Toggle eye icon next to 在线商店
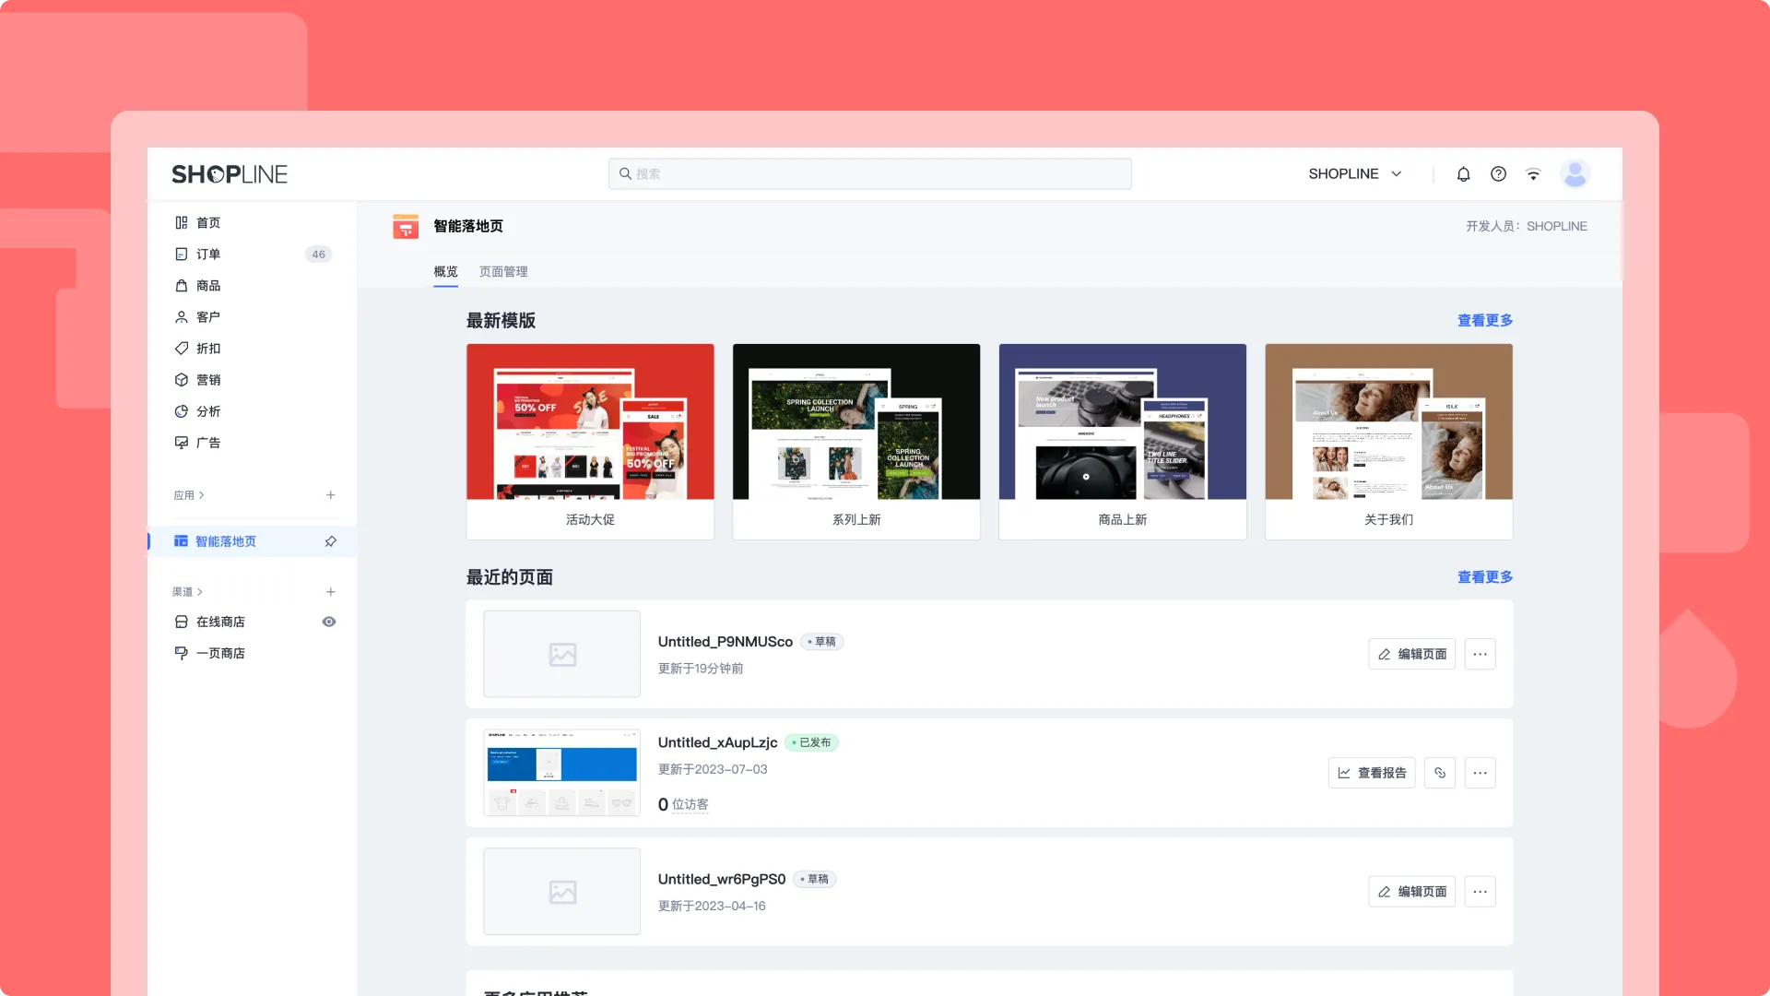The width and height of the screenshot is (1770, 996). pos(328,622)
